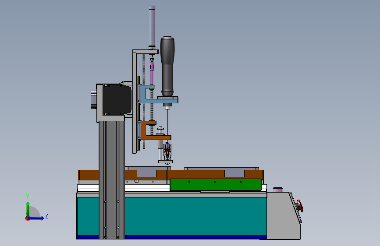Select the black motor housing on the column

coord(117,99)
